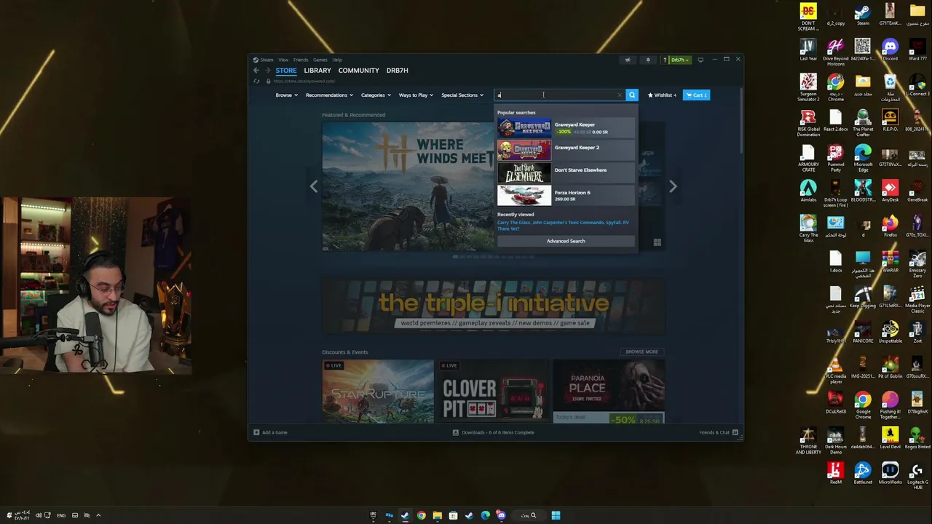932x524 pixels.
Task: Select Graveyard Keeper search suggestion
Action: coord(566,128)
